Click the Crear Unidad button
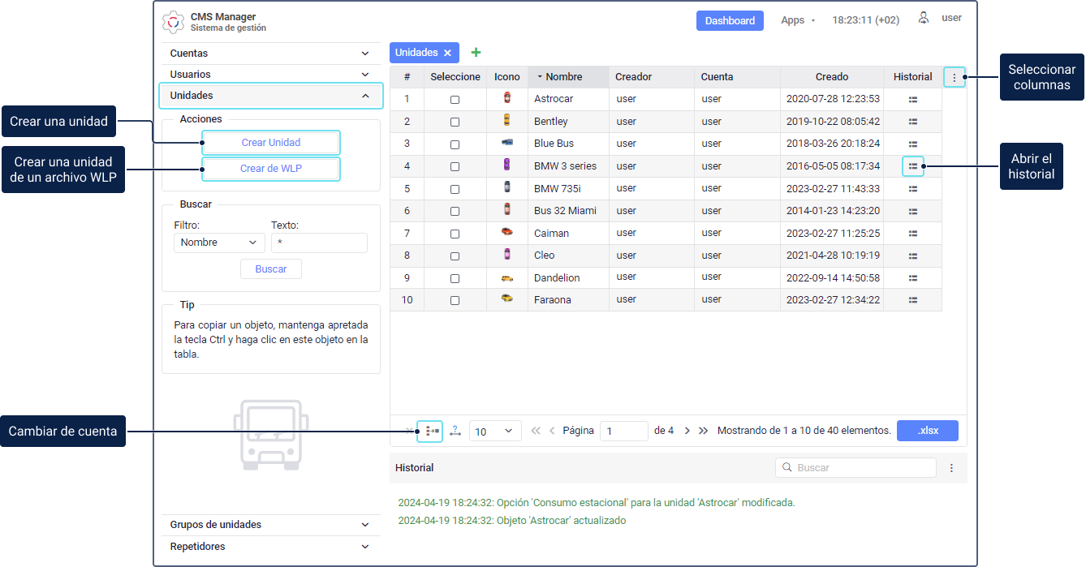Screen dimensions: 1086x567 [x=271, y=143]
